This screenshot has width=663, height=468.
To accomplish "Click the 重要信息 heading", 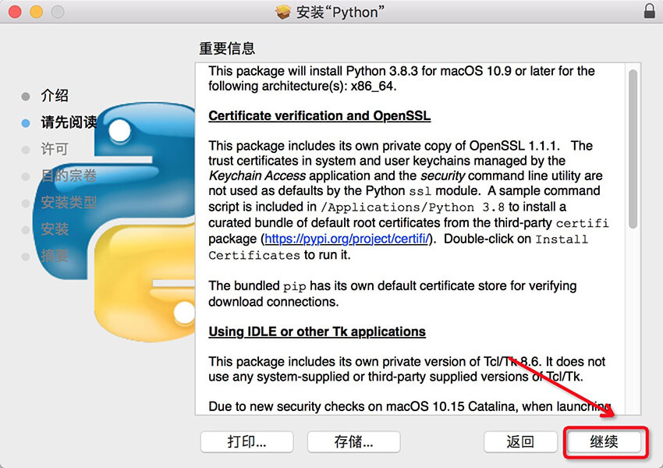I will click(x=227, y=48).
